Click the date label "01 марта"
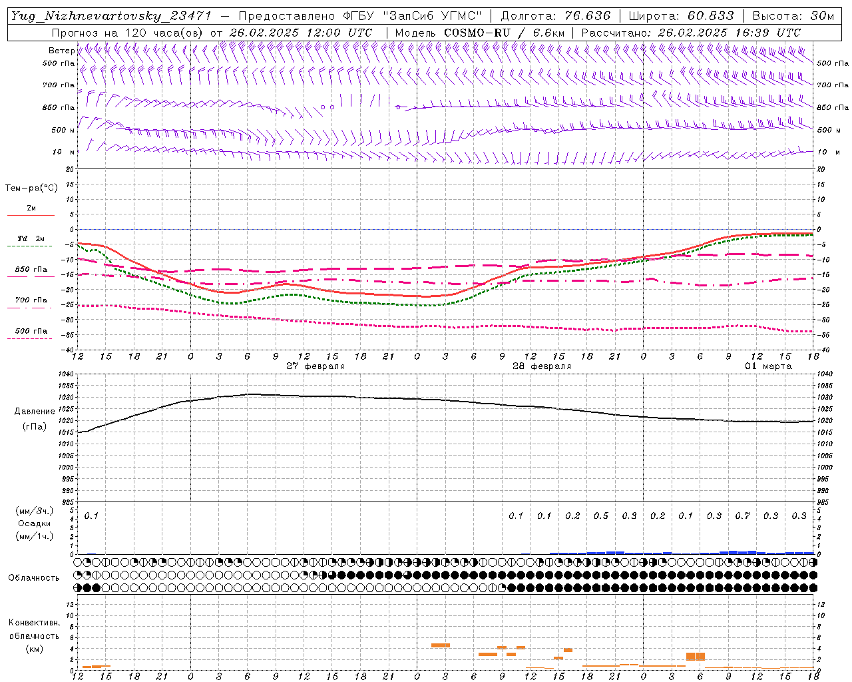 [x=768, y=366]
